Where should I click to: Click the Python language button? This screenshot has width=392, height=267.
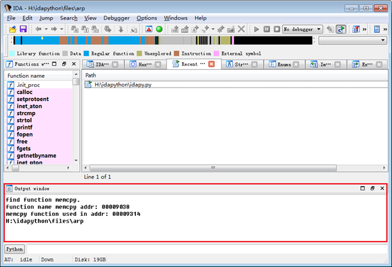pyautogui.click(x=15, y=249)
